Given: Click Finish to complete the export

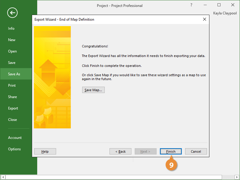Looking at the screenshot, I should [171, 151].
